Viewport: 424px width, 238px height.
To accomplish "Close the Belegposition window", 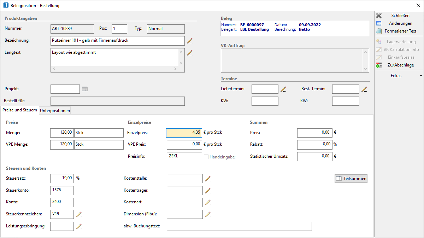I will tap(418, 6).
